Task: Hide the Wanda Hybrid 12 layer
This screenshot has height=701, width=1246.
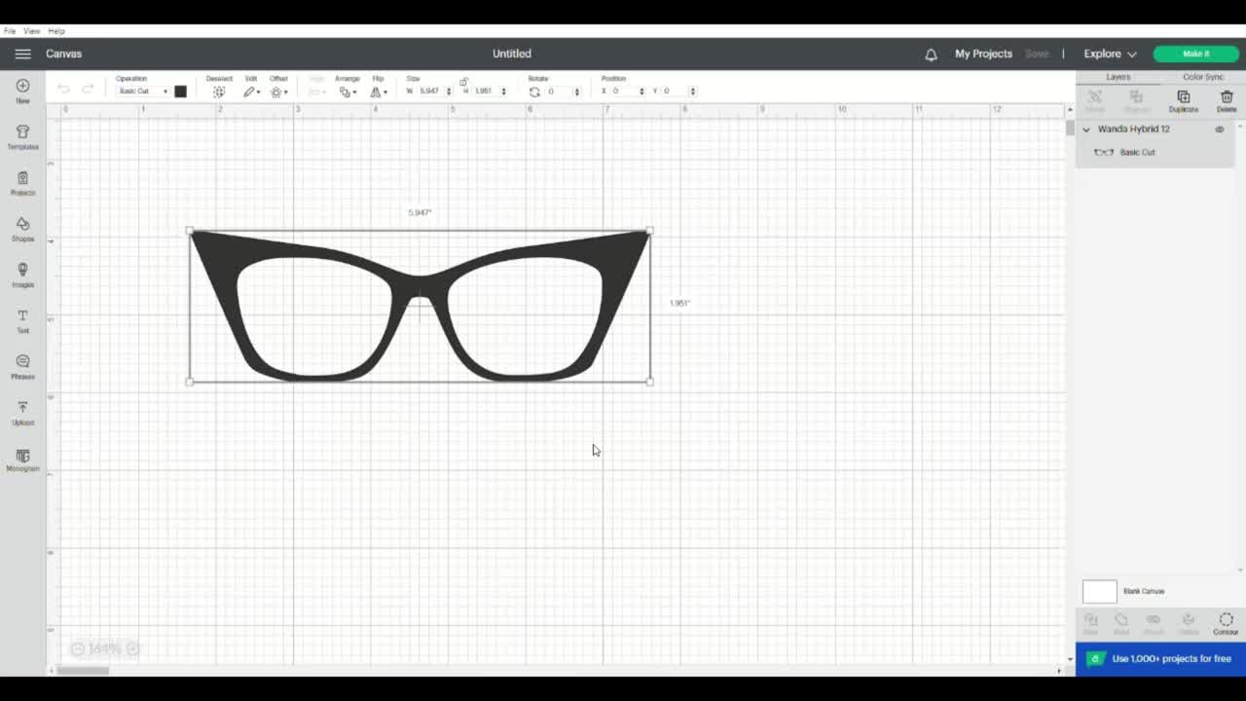Action: click(1219, 129)
